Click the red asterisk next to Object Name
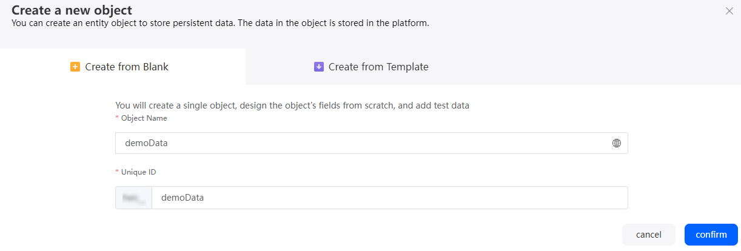741x251 pixels. tap(117, 118)
